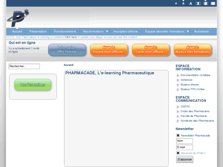Screen dimensions: 223x167
Task: Open the Assistance menu item
Action: [202, 32]
